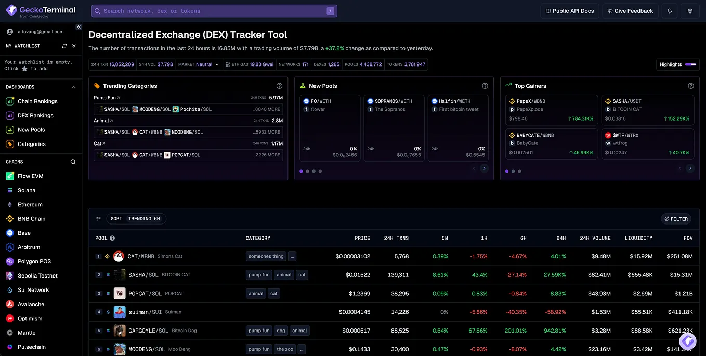Open Sort Trending 6H dropdown
Viewport: 706px width, 356px height.
coord(136,219)
